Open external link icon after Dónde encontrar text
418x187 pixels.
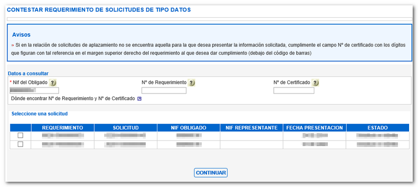[x=139, y=99]
